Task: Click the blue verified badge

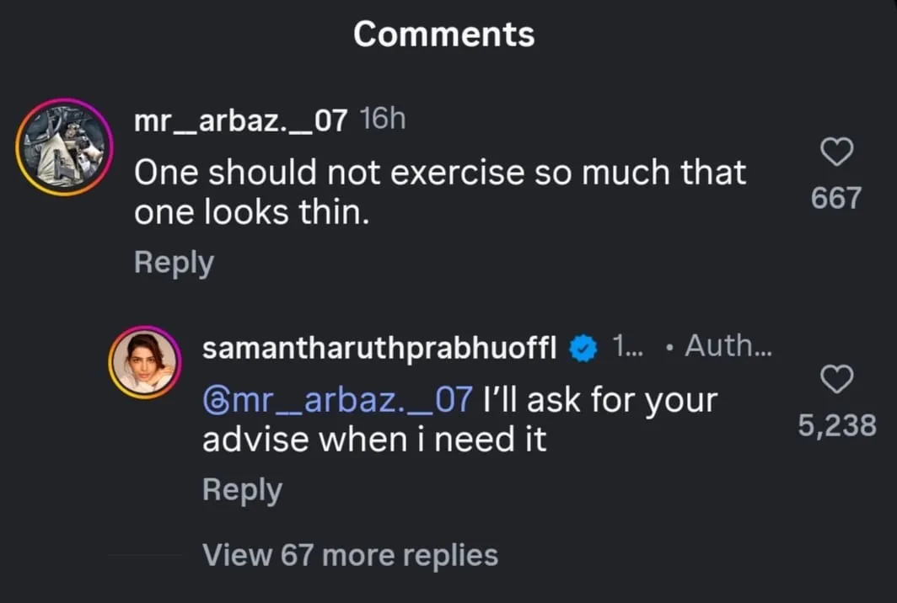Action: pos(583,348)
